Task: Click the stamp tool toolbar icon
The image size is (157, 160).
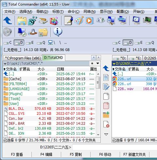Action: tap(32, 32)
